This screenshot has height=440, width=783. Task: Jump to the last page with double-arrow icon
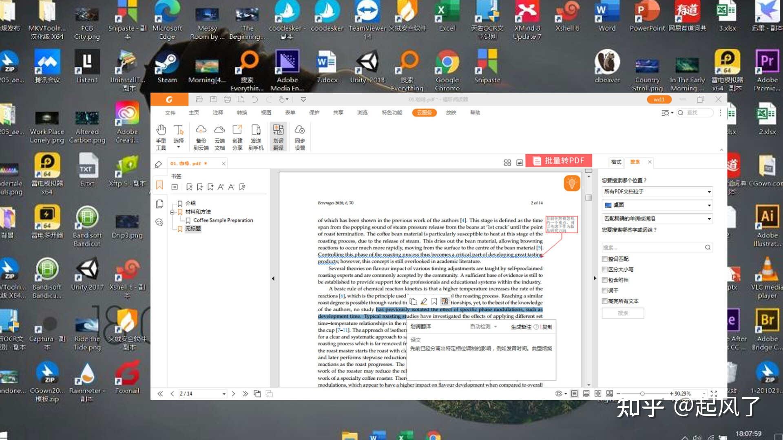pos(245,394)
